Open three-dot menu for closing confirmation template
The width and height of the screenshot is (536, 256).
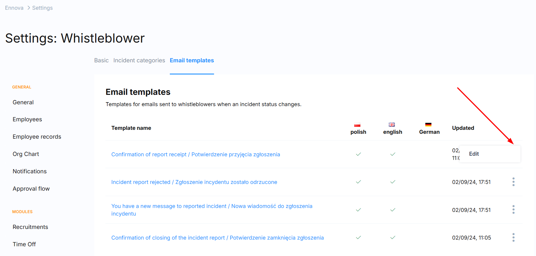513,237
